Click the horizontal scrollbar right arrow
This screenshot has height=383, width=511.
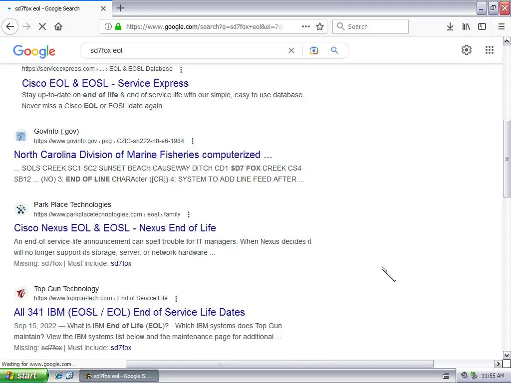(498, 364)
